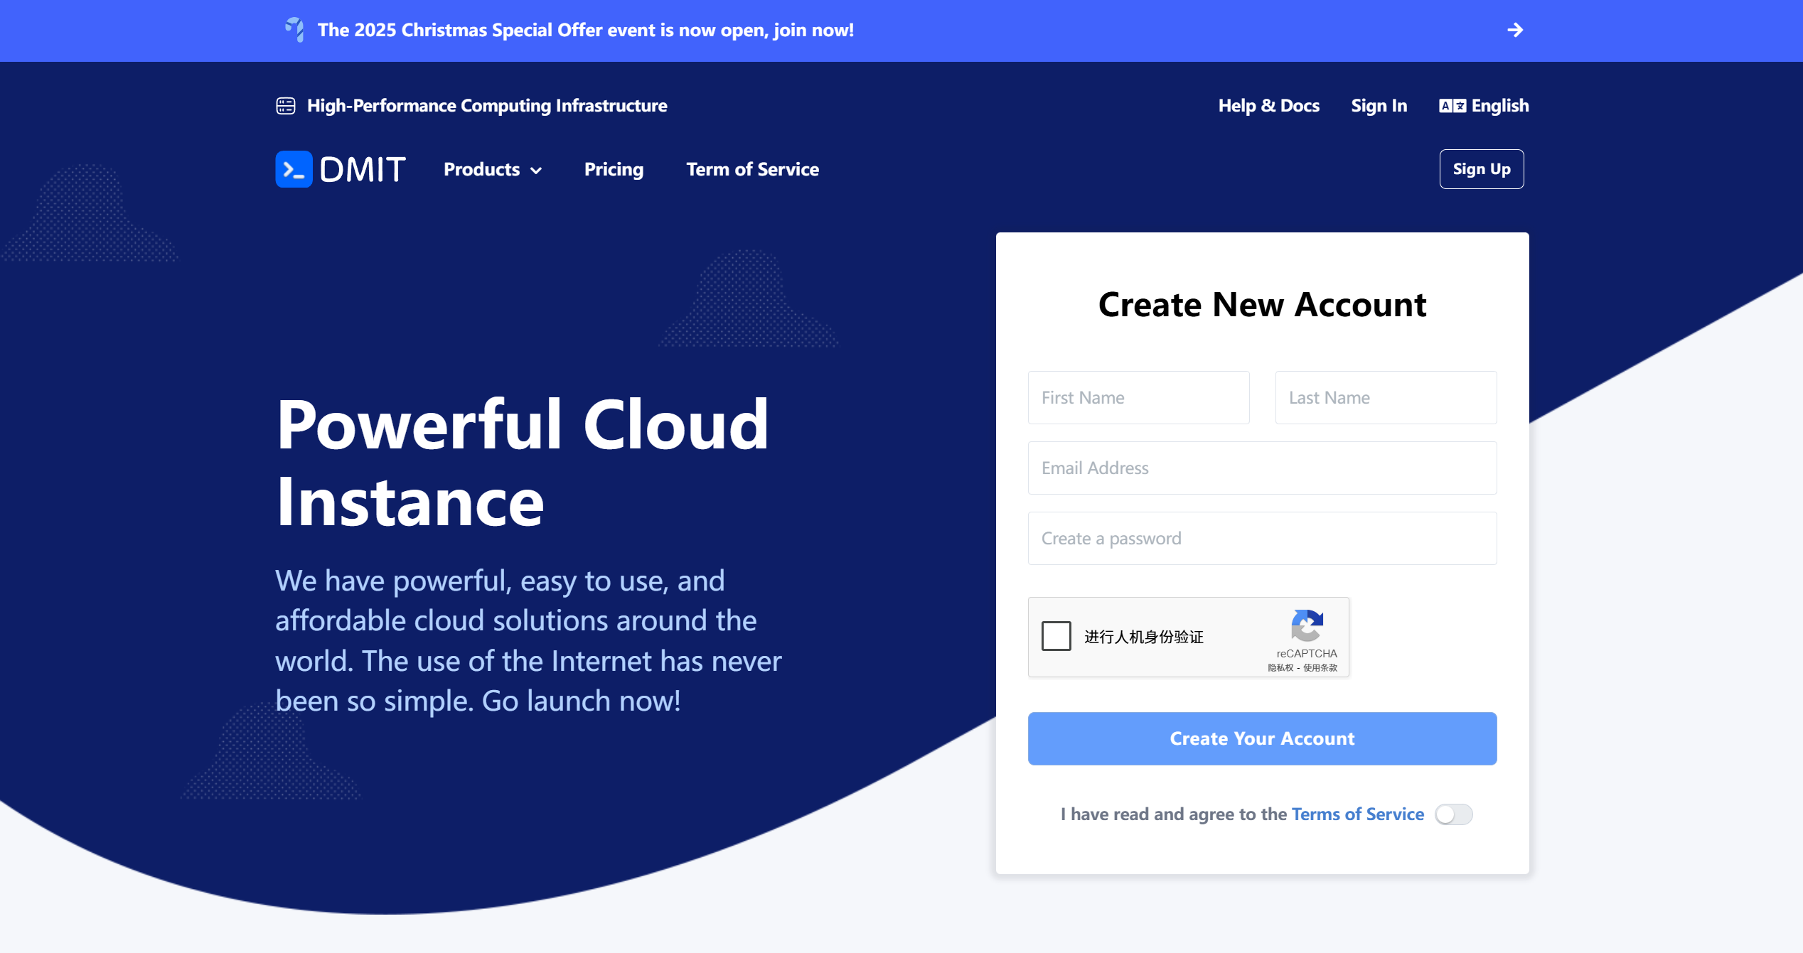
Task: Tick the reCAPTCHA verification checkbox
Action: tap(1056, 636)
